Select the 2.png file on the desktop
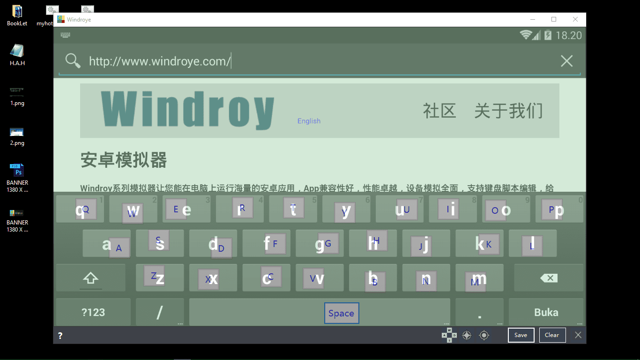The height and width of the screenshot is (360, 640). tap(17, 136)
